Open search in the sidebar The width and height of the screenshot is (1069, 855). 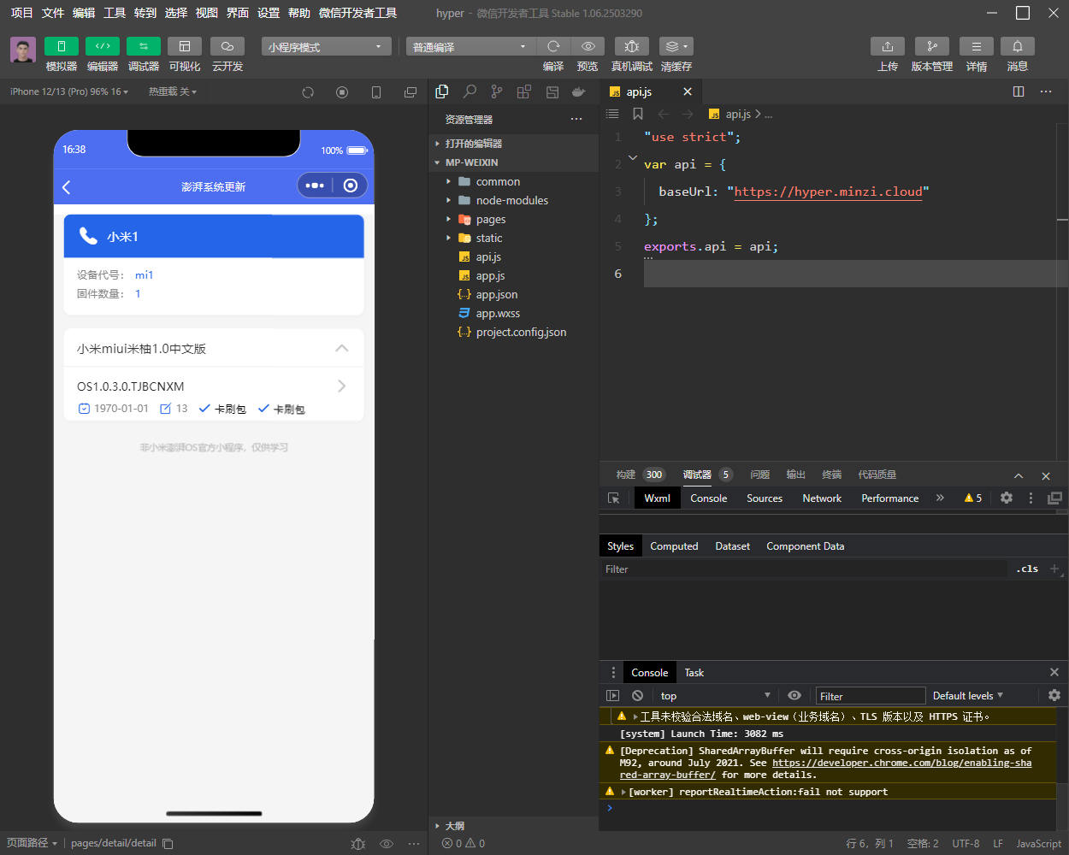pyautogui.click(x=470, y=91)
